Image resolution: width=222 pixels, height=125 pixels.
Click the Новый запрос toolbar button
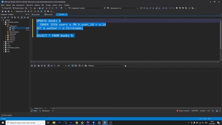pos(18,8)
